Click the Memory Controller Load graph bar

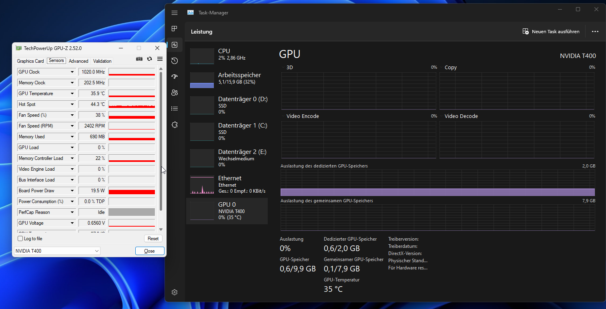click(x=132, y=158)
